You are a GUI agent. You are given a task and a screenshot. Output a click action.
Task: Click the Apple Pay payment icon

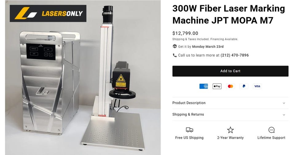[x=217, y=86]
